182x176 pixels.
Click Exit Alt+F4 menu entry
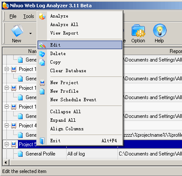point(80,141)
